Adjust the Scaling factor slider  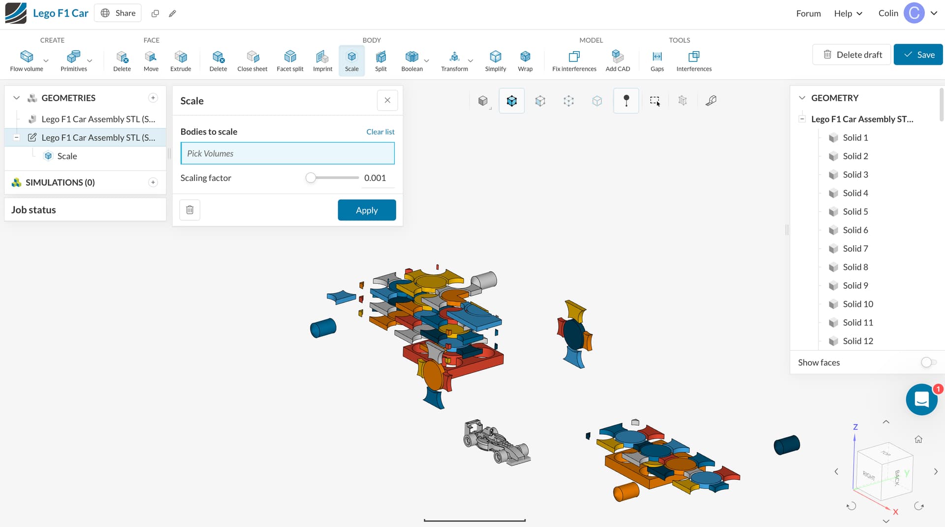(311, 178)
